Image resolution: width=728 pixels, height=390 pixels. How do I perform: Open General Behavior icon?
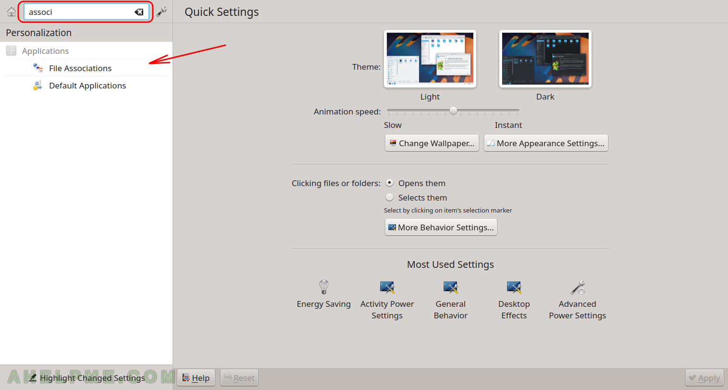pos(451,288)
